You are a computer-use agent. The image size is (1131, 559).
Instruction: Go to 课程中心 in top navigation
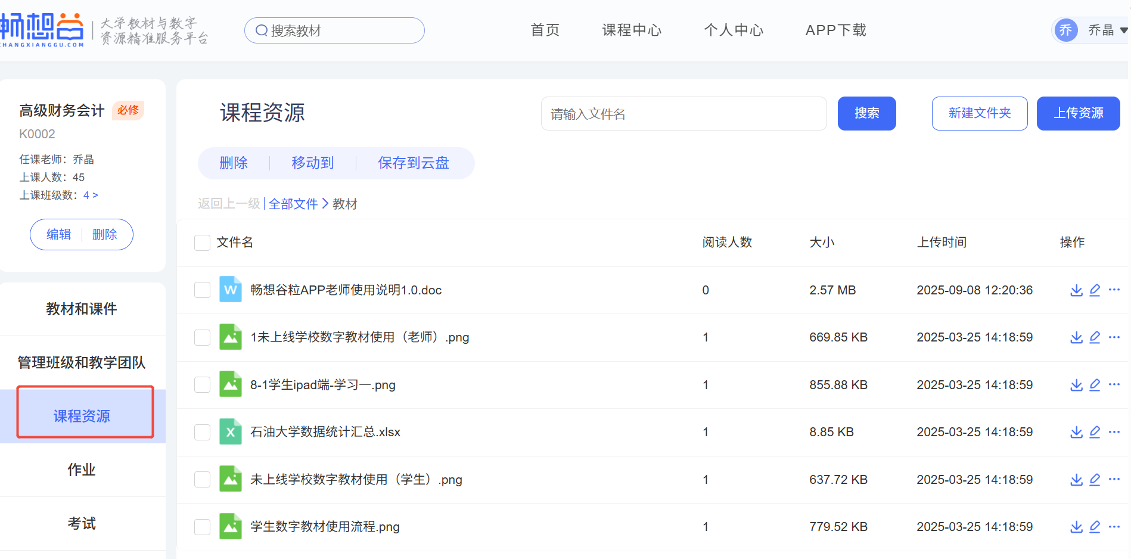(x=632, y=30)
